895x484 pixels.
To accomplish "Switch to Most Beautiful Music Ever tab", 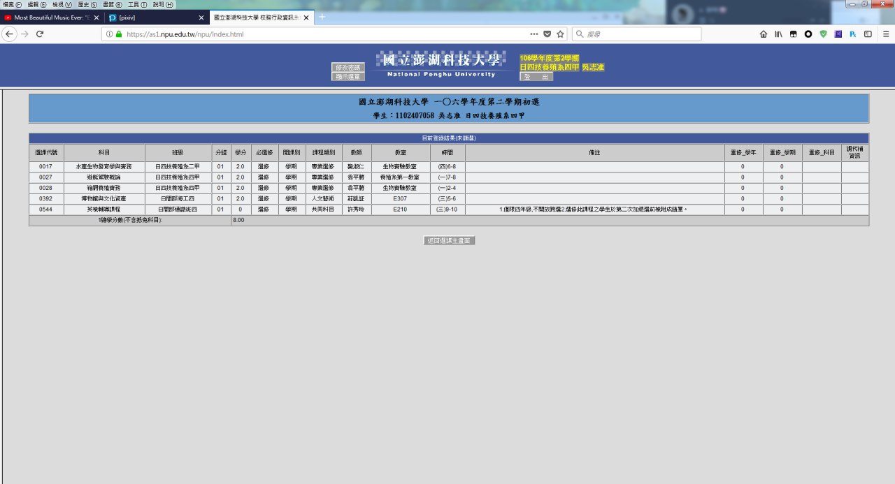I will [48, 17].
